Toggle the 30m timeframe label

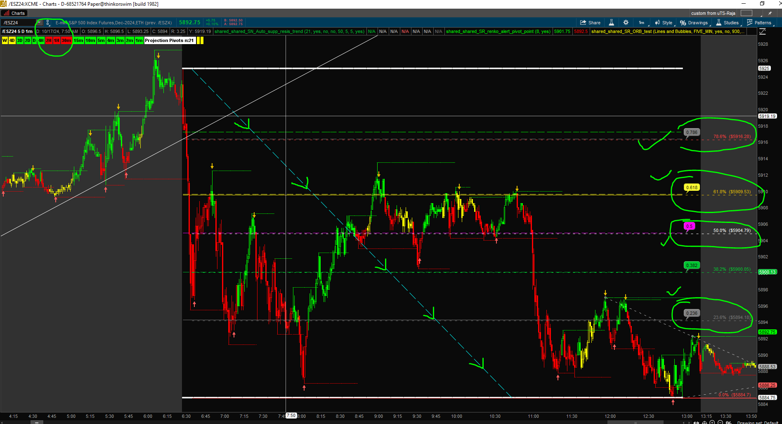(66, 40)
